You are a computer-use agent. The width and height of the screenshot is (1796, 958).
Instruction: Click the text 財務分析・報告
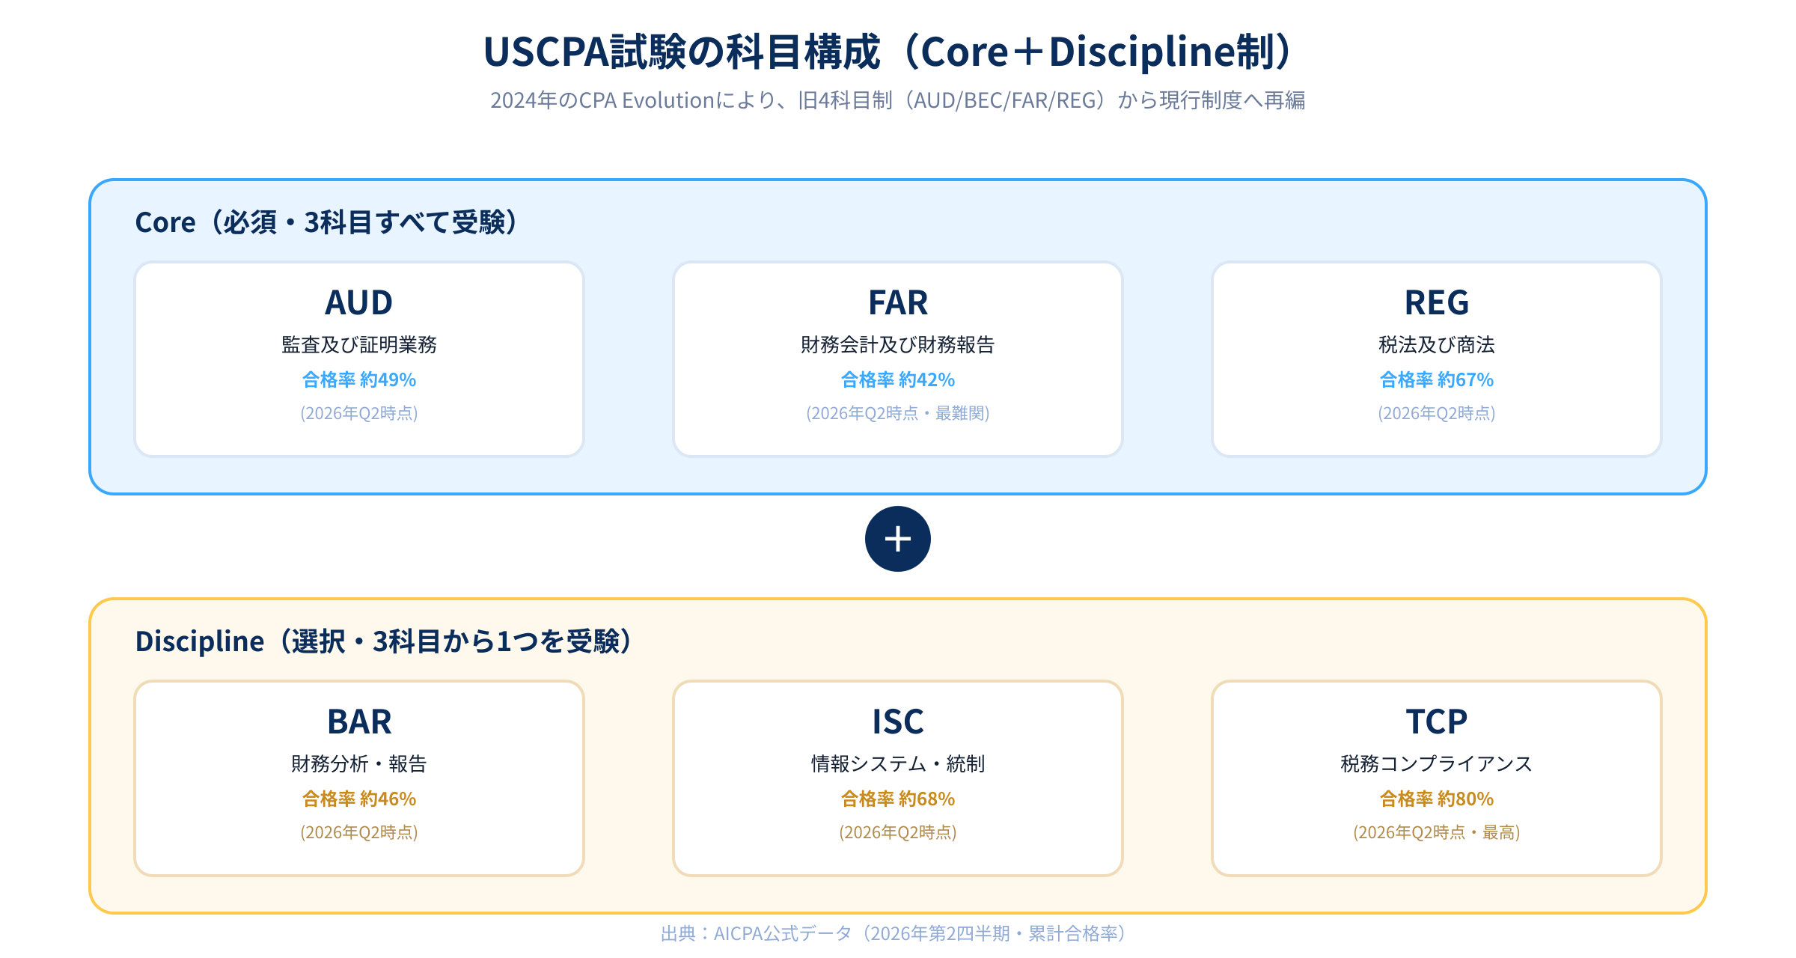tap(359, 763)
